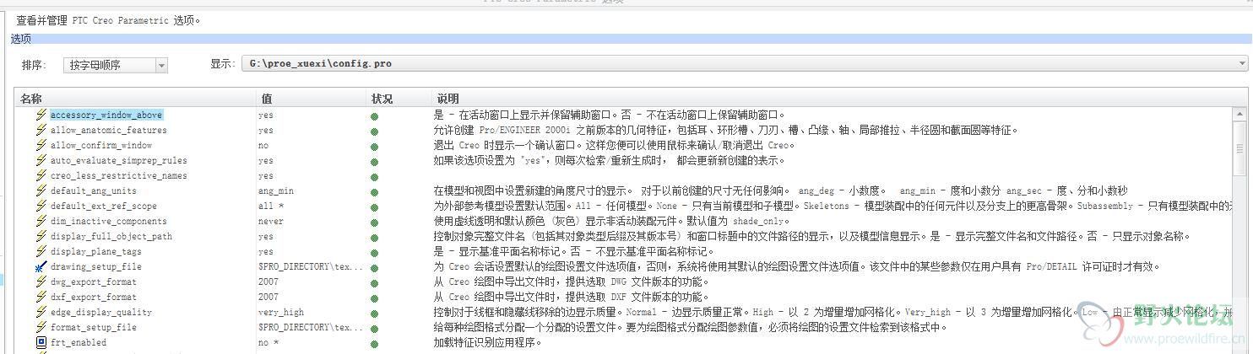Select the format_setup_file option name
Screen dimensions: 1253x354
[x=93, y=327]
